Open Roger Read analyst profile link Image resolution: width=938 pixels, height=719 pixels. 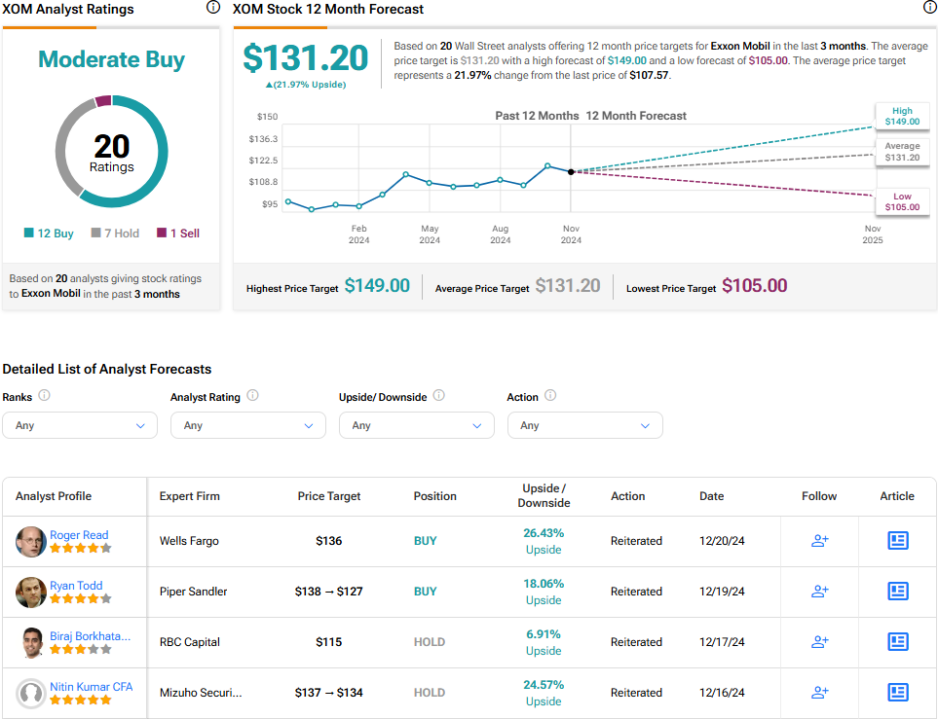(79, 535)
